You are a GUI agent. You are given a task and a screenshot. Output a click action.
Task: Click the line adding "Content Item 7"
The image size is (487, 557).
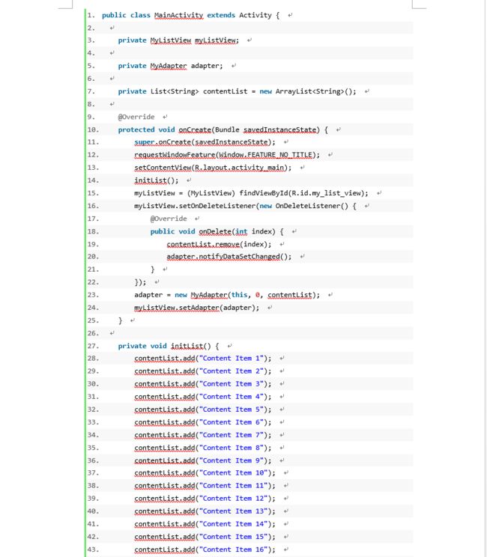point(203,435)
